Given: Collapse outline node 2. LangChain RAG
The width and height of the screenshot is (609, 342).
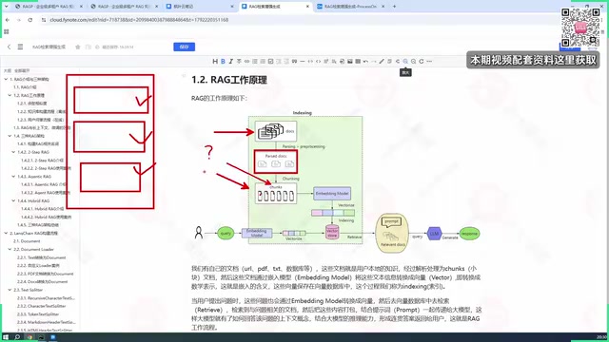Looking at the screenshot, I should pyautogui.click(x=6, y=233).
